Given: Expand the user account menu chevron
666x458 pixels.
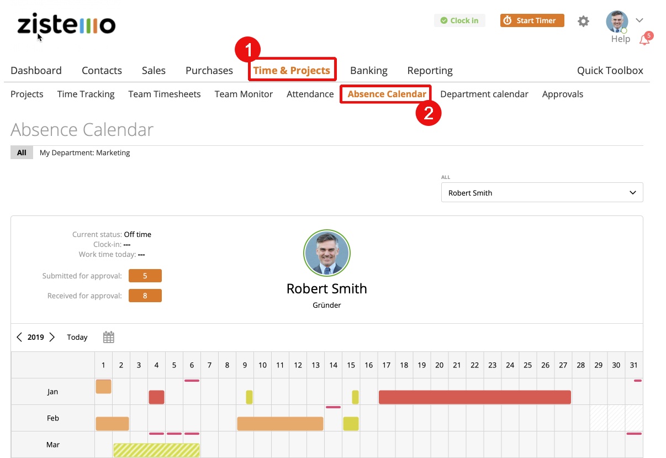Looking at the screenshot, I should pyautogui.click(x=639, y=20).
